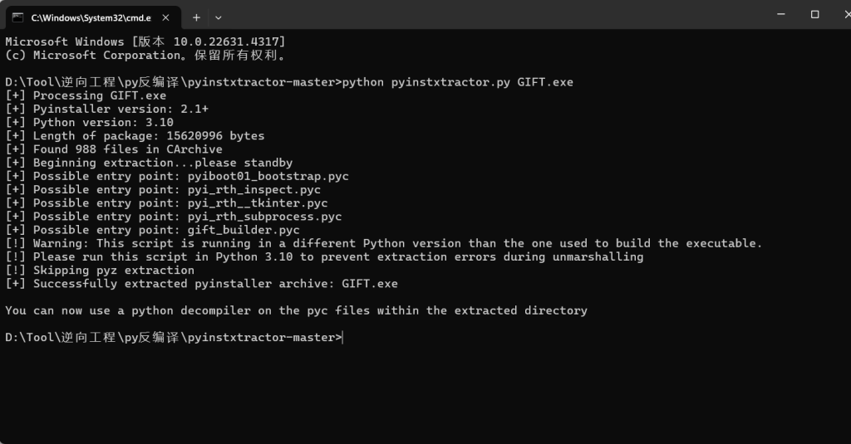This screenshot has width=851, height=444.
Task: Select the C:\Windows\System32\cmd.exe tab
Action: (x=83, y=17)
